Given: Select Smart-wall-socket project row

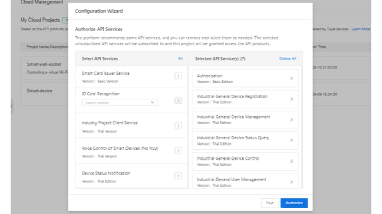Looking at the screenshot, I should (41, 65).
